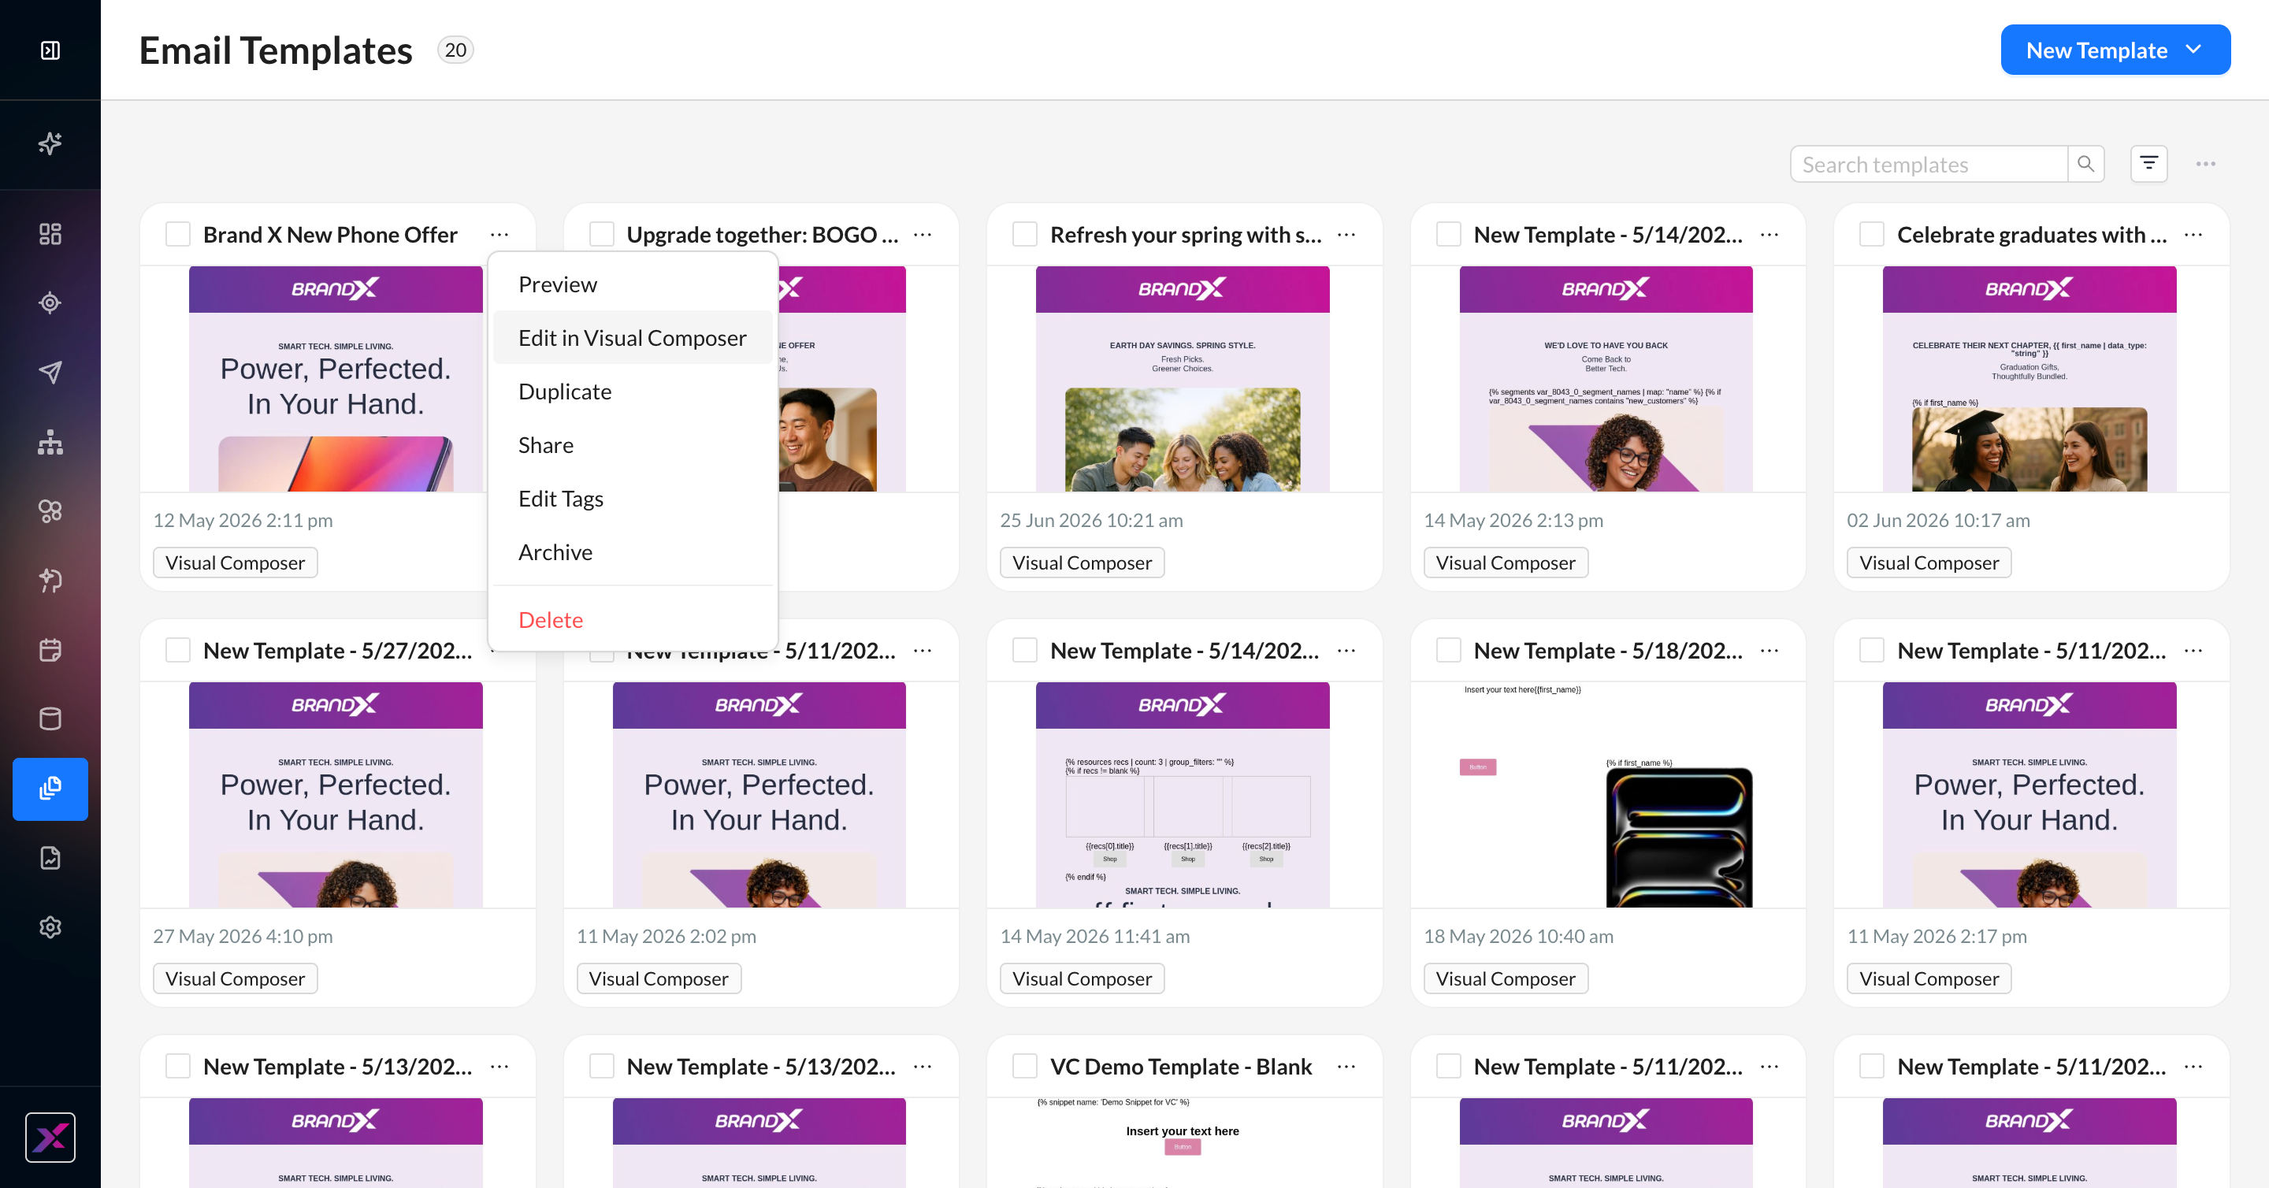Click the date 02 Jun 2026 10:17 am
The width and height of the screenshot is (2269, 1188).
(1938, 521)
